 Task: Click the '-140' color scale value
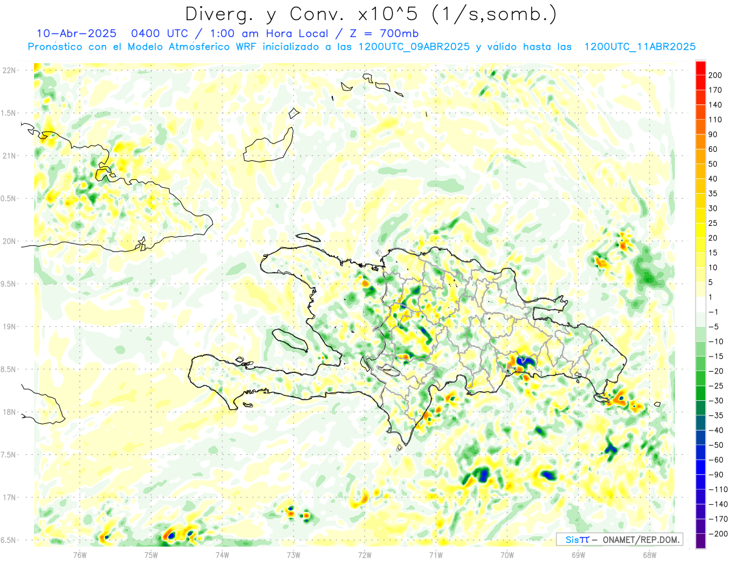(719, 504)
